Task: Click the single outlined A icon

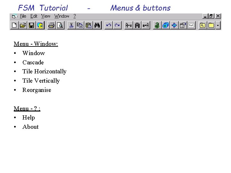Action: [x=137, y=25]
